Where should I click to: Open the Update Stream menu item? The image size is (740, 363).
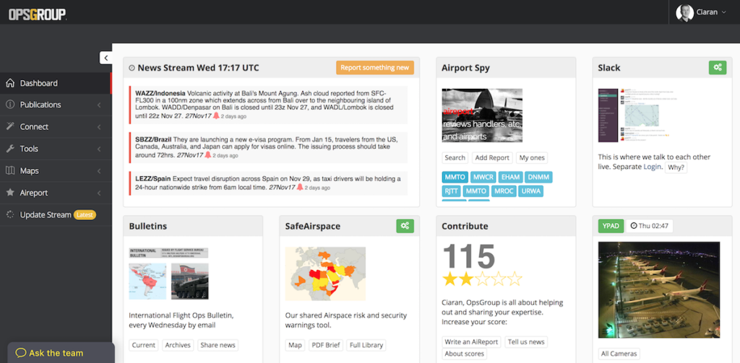(x=46, y=215)
